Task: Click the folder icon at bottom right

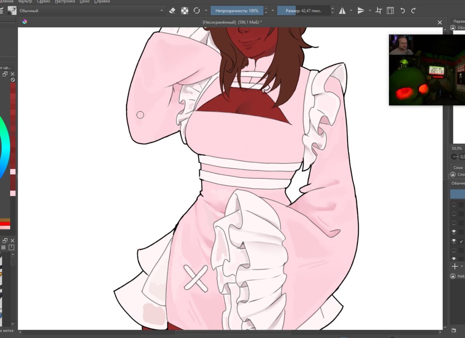Action: pyautogui.click(x=454, y=330)
